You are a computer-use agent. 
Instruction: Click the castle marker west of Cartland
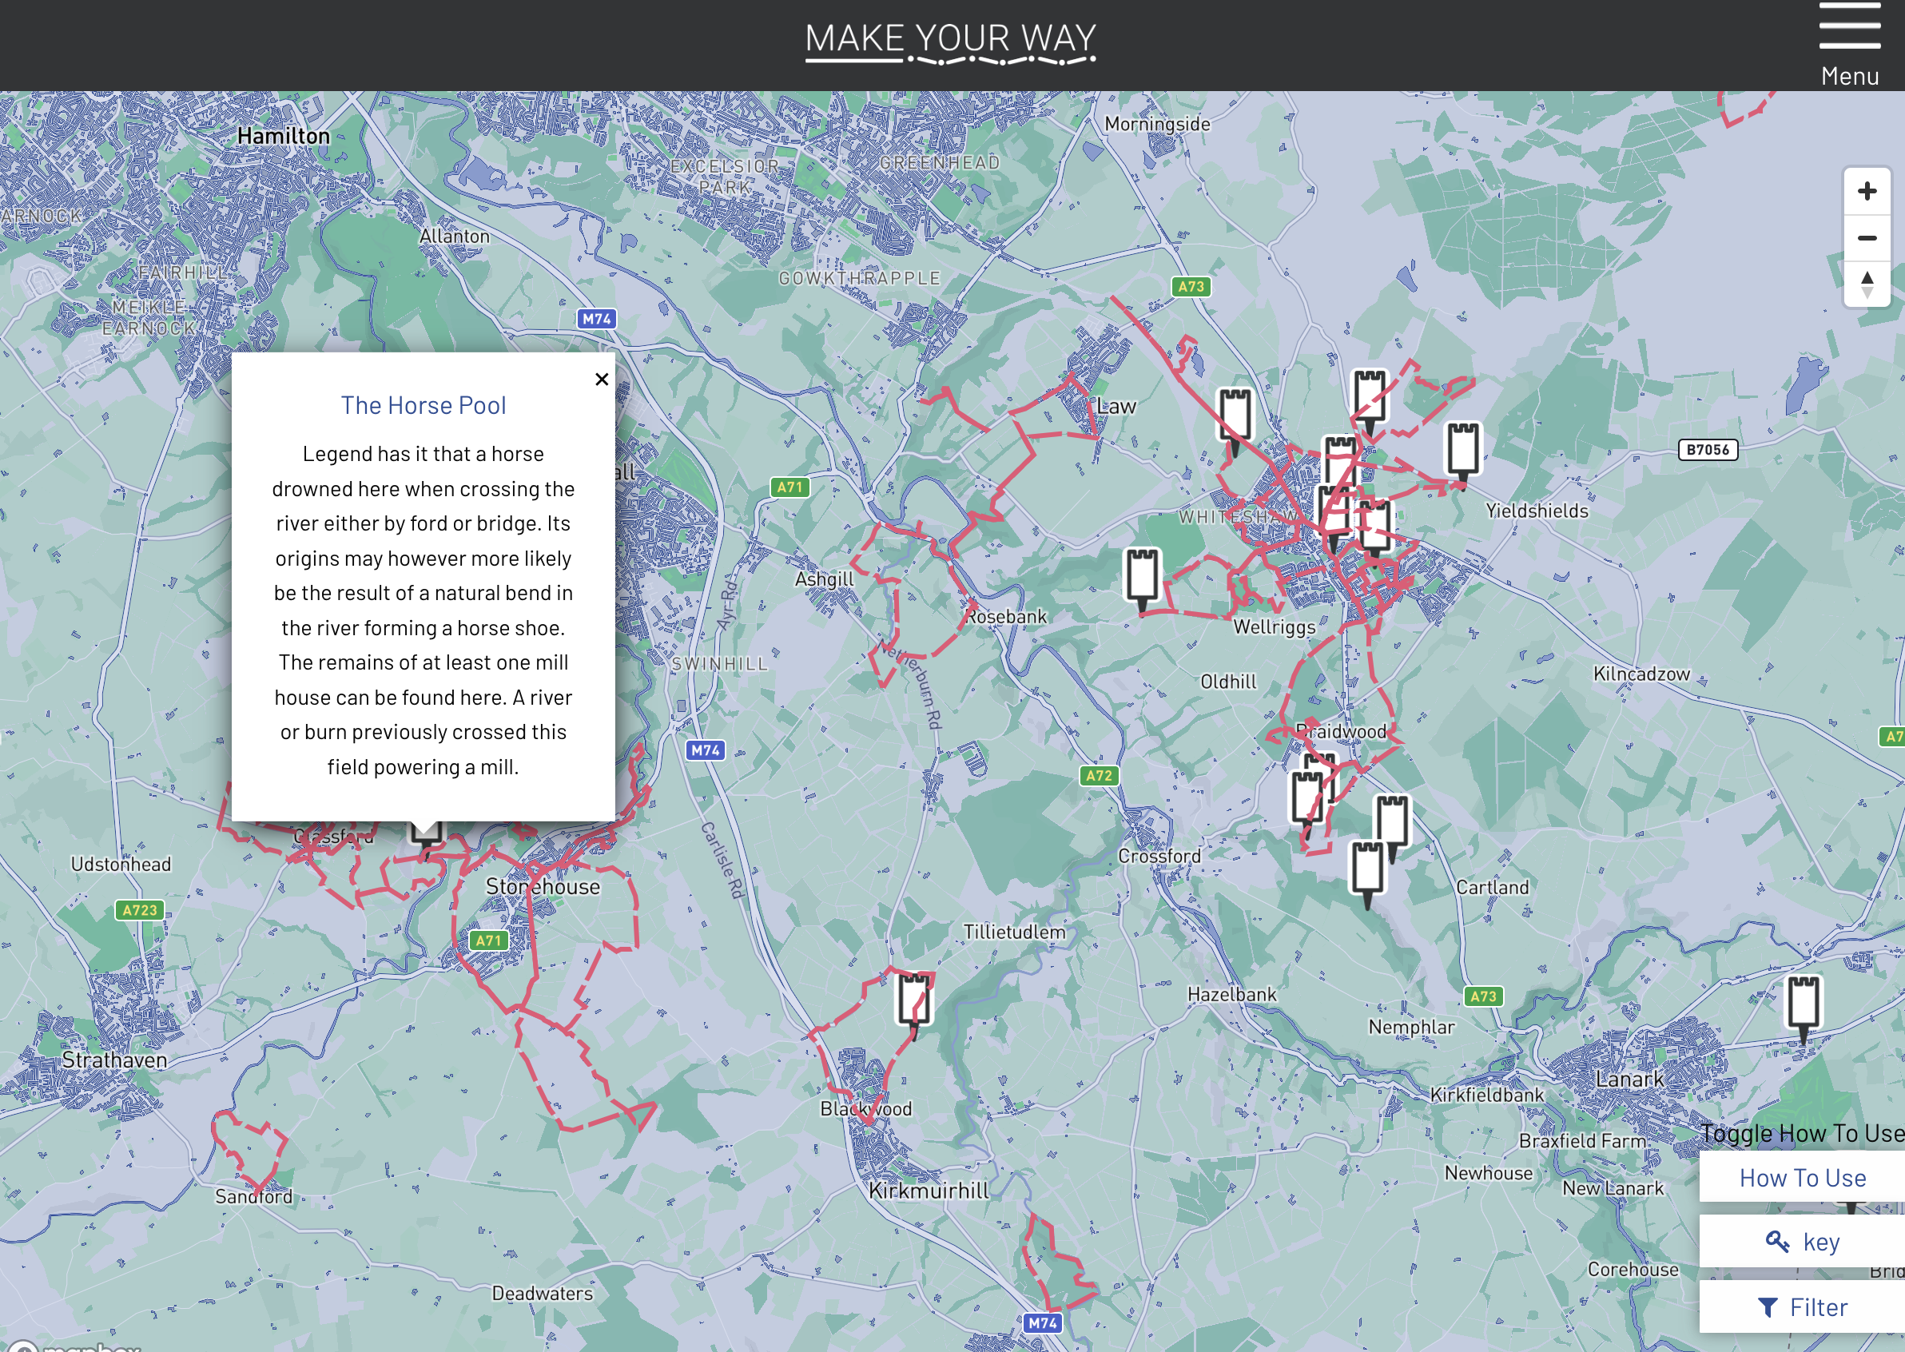click(x=1367, y=868)
